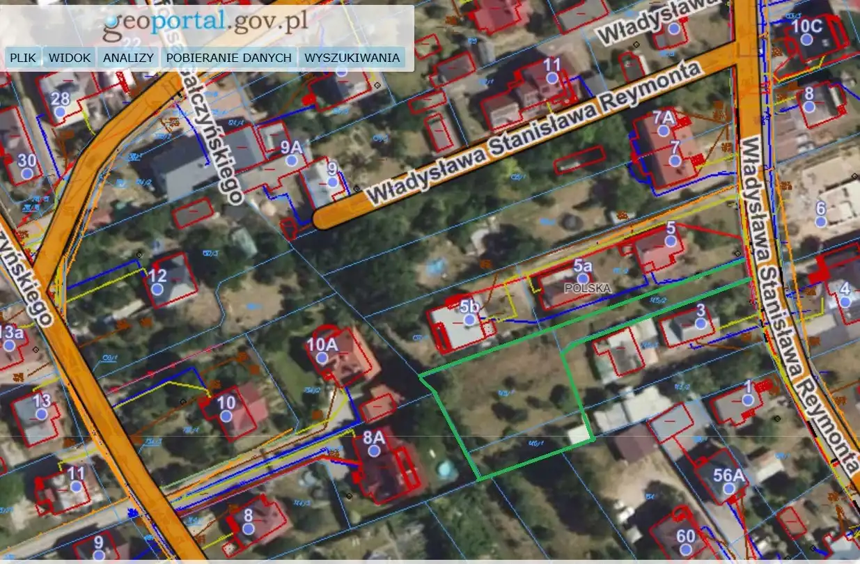The height and width of the screenshot is (564, 860).
Task: Click the geoportal.gov.pl logo
Action: pyautogui.click(x=205, y=22)
